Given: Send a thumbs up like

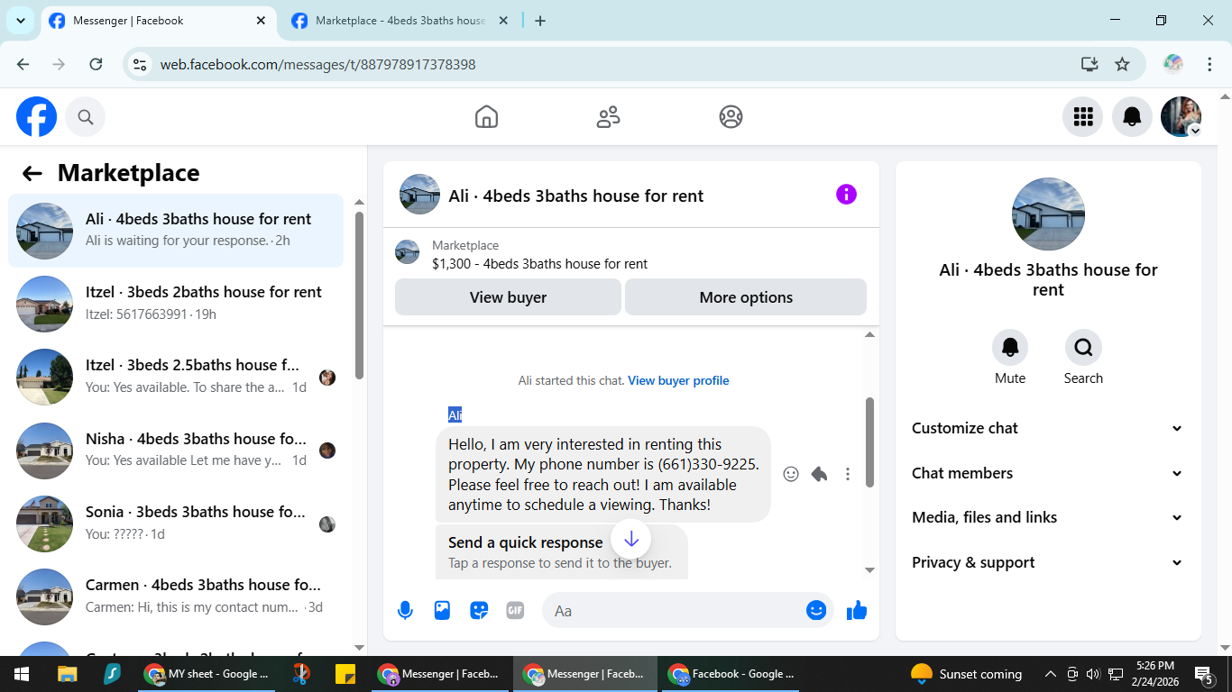Looking at the screenshot, I should (x=857, y=611).
